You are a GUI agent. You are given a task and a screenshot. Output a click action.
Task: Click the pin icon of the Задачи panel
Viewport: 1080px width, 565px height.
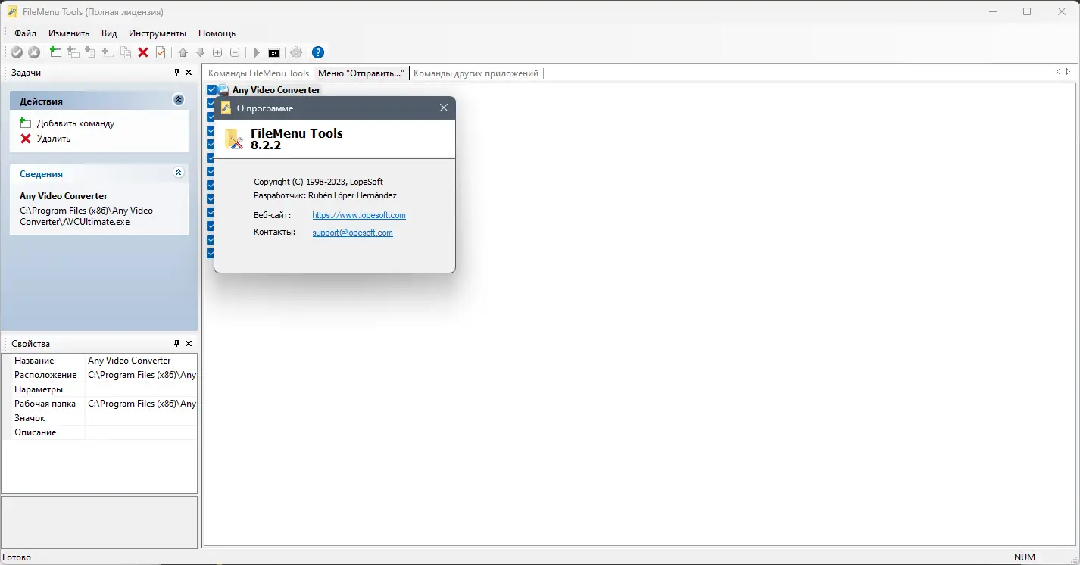coord(177,73)
